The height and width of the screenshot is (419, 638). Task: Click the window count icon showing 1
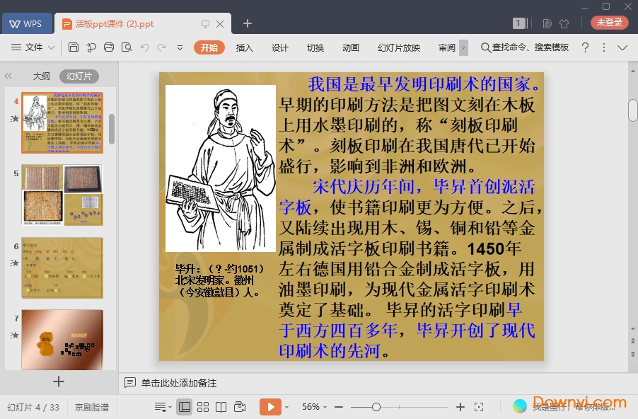pos(520,23)
